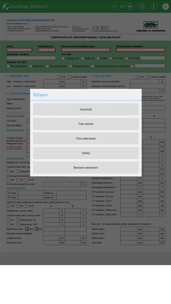The height and width of the screenshot is (304, 171).
Task: Select Sacrifice anode installed field
Action: tap(65, 233)
